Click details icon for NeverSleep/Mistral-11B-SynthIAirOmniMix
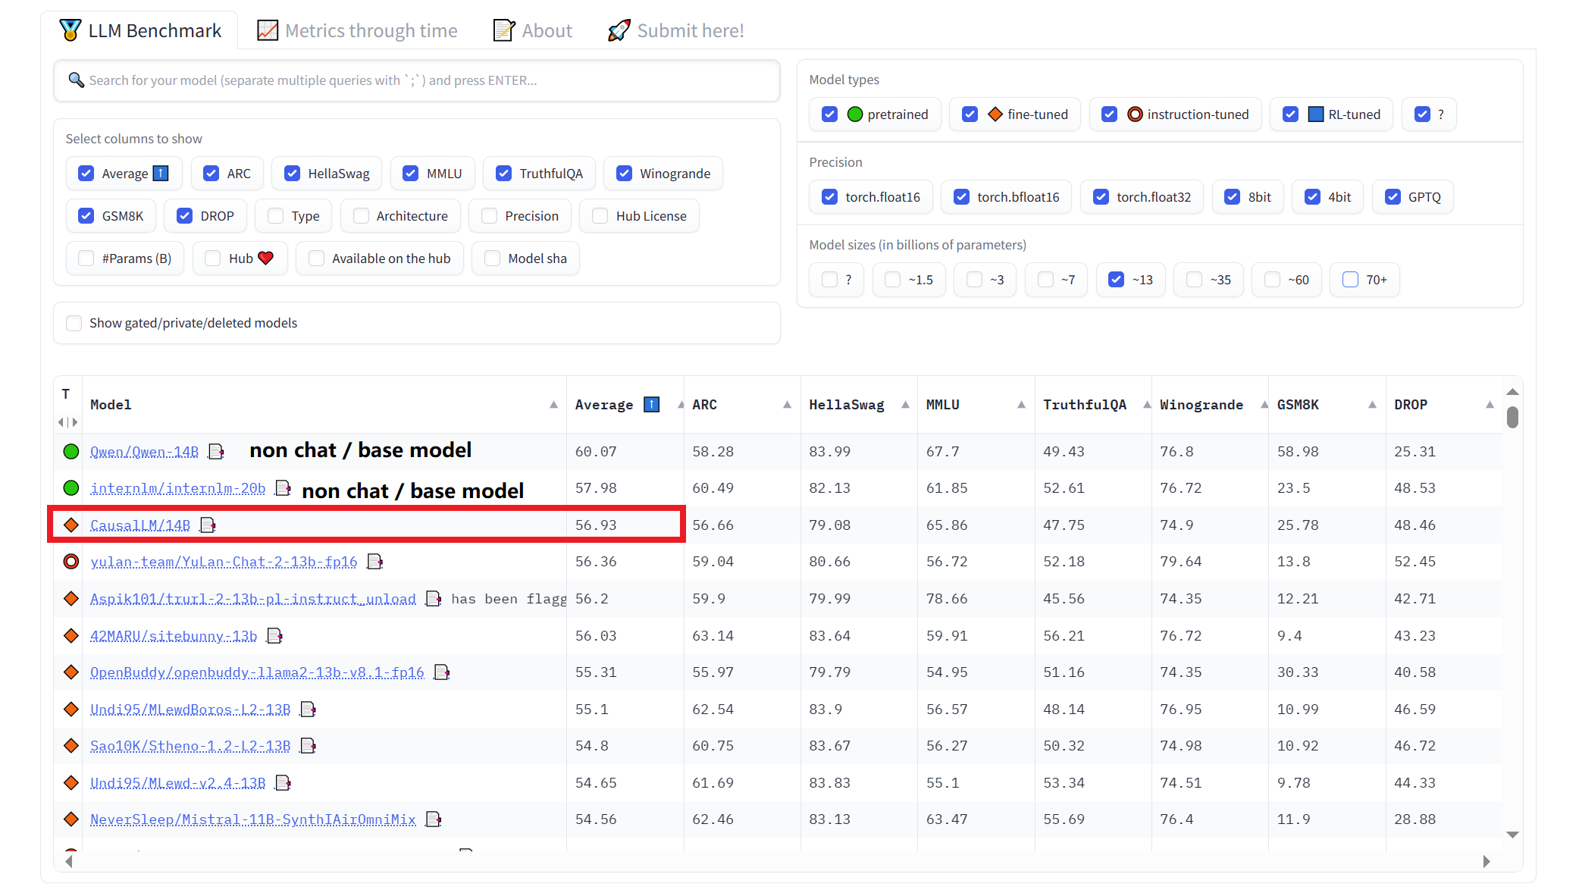 (434, 819)
